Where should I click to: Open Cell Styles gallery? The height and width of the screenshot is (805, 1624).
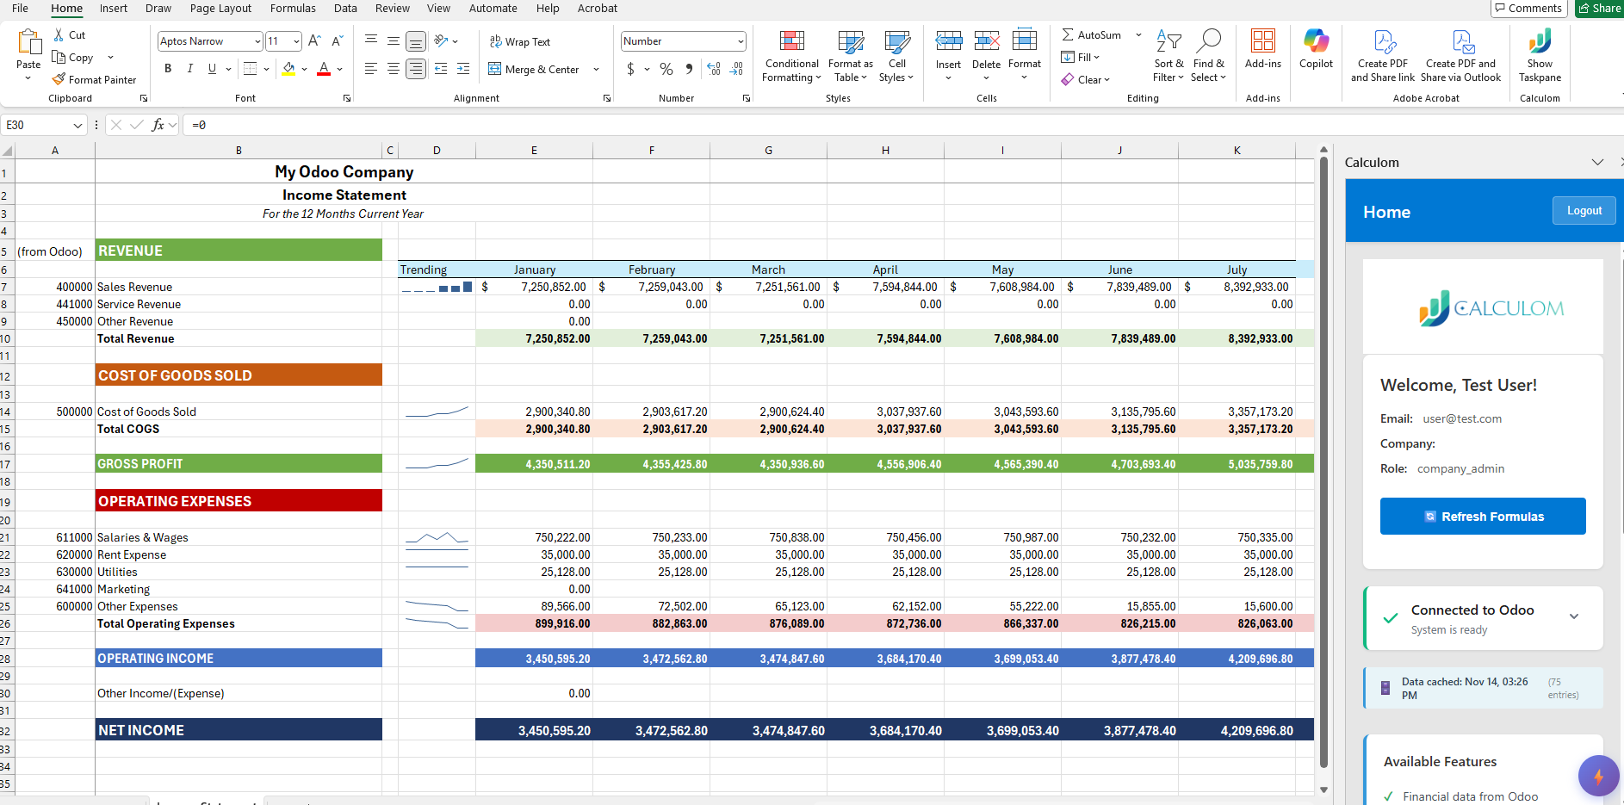point(896,56)
